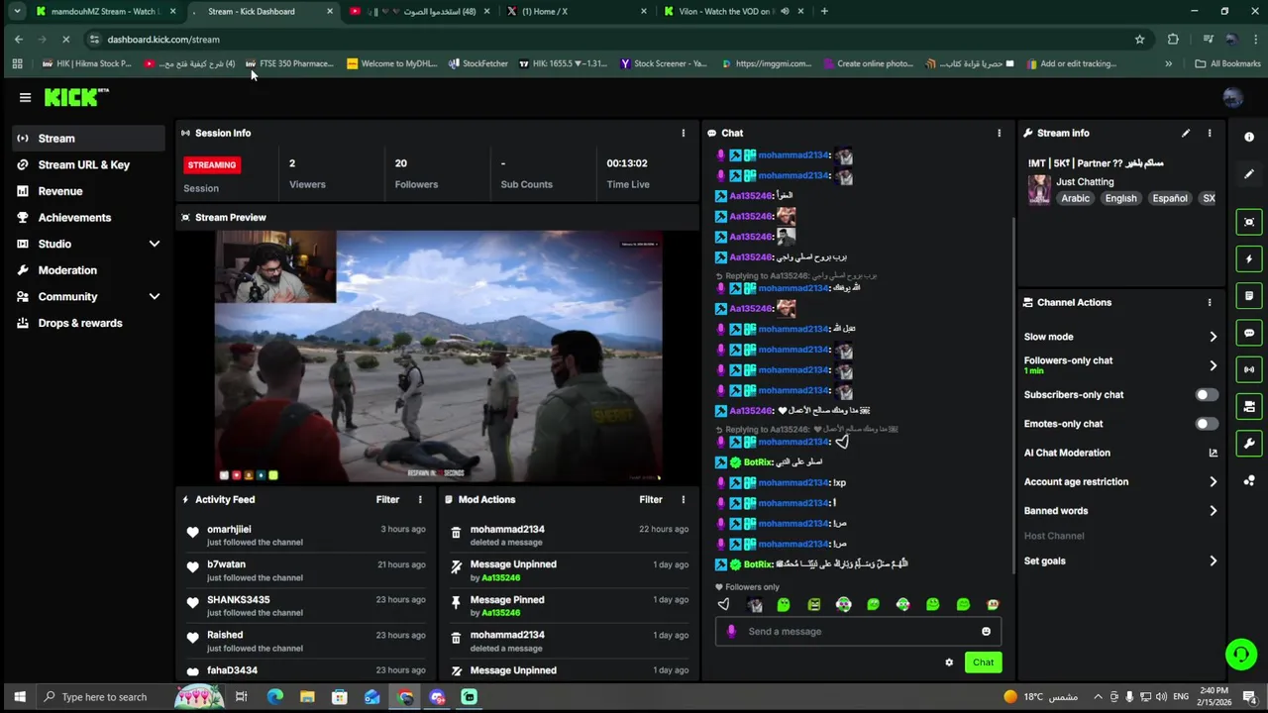Click the camera panel icon in right sidebar
This screenshot has width=1268, height=713.
(1248, 406)
